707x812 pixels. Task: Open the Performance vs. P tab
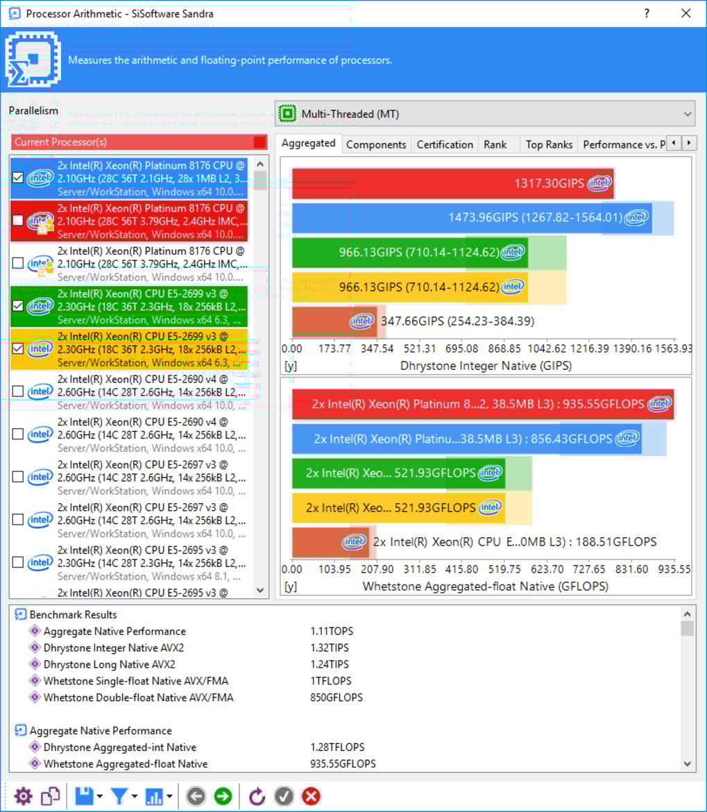click(x=624, y=144)
